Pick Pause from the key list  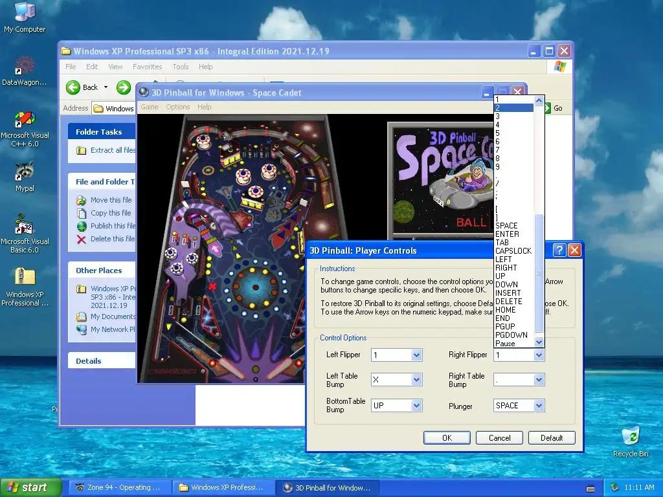pyautogui.click(x=513, y=344)
